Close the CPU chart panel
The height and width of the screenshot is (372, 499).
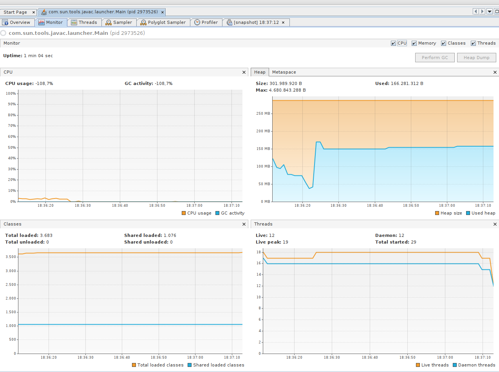244,72
